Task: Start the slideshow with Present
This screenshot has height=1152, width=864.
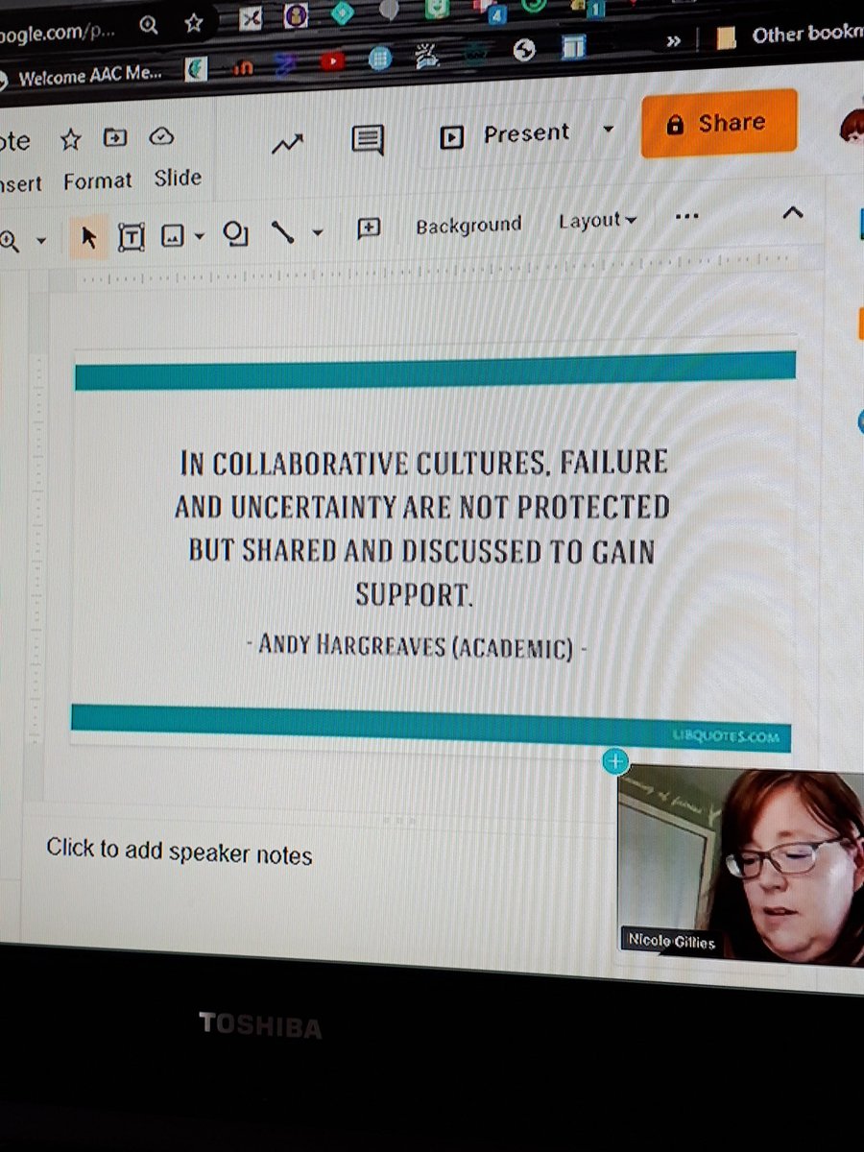Action: pyautogui.click(x=506, y=134)
